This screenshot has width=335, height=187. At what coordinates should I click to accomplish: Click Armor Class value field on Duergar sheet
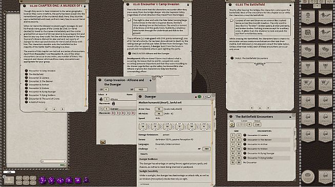click(x=159, y=109)
